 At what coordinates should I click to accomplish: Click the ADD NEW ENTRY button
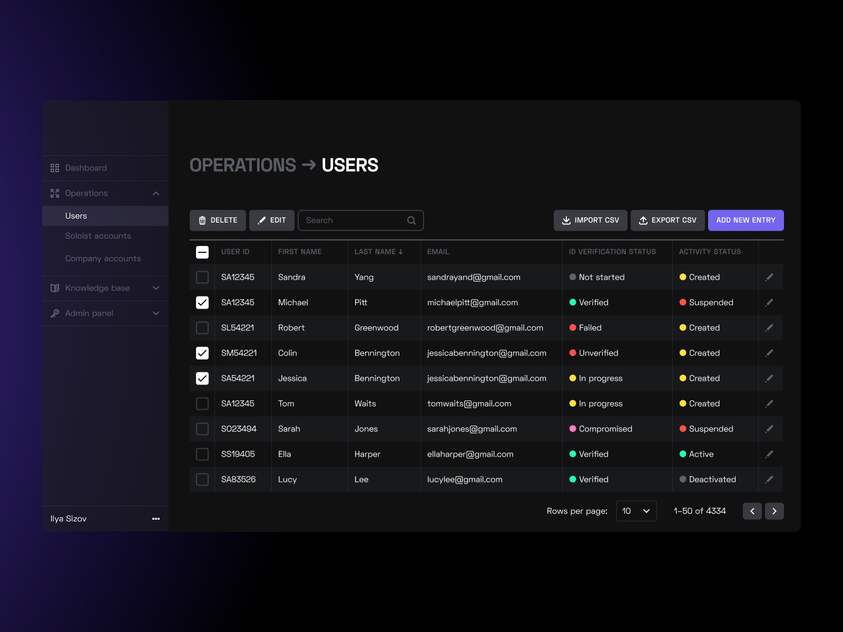click(x=746, y=220)
